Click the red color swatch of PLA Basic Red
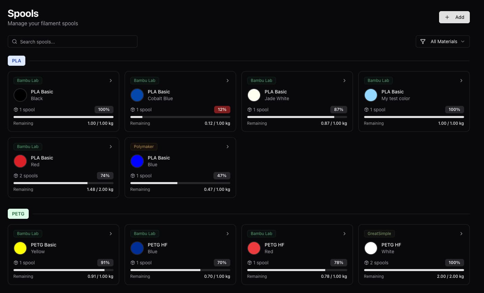484x293 pixels. (x=20, y=161)
